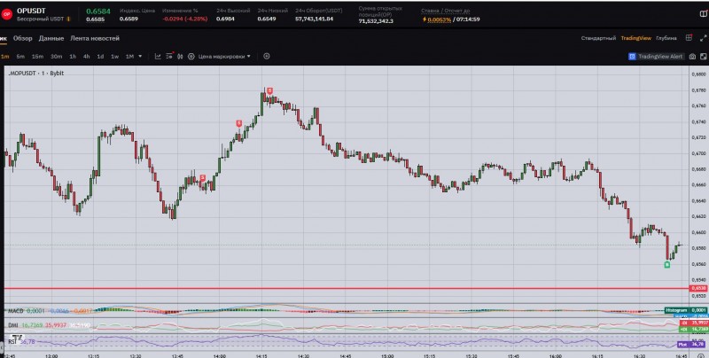Switch to the Обзор tab
The image size is (709, 358).
pos(23,38)
